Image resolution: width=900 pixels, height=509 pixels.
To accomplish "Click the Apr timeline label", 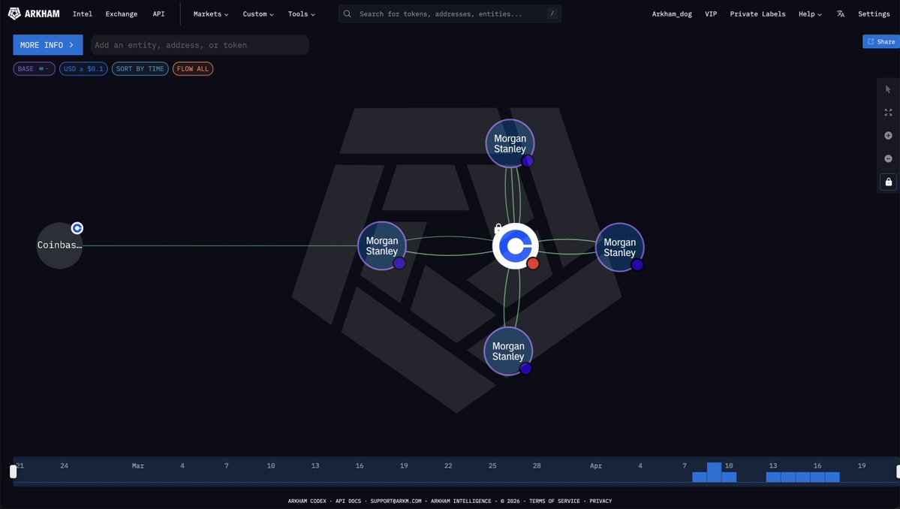I will pyautogui.click(x=596, y=465).
